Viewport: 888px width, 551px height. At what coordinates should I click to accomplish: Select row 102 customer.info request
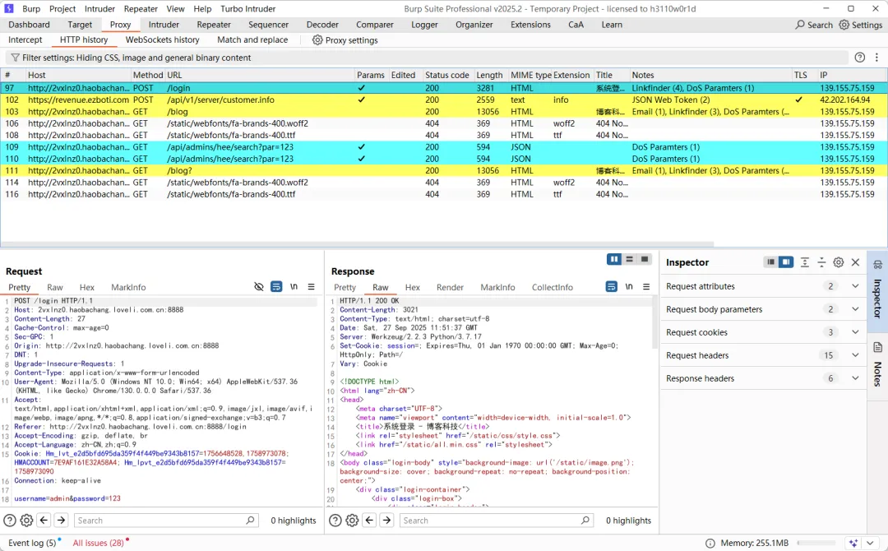pyautogui.click(x=443, y=100)
